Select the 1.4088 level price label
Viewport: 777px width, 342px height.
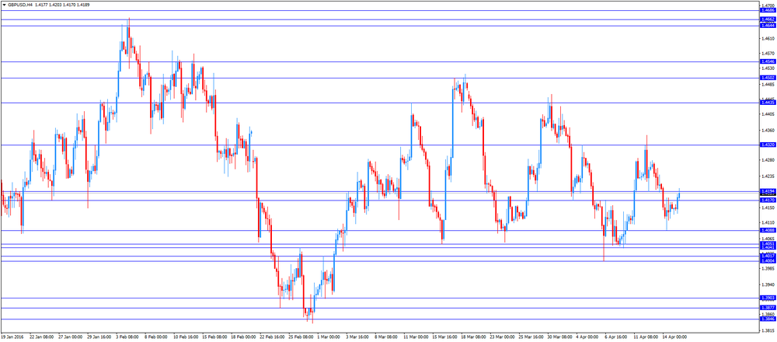point(767,230)
